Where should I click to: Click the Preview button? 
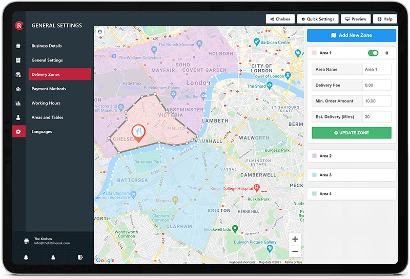click(x=356, y=19)
